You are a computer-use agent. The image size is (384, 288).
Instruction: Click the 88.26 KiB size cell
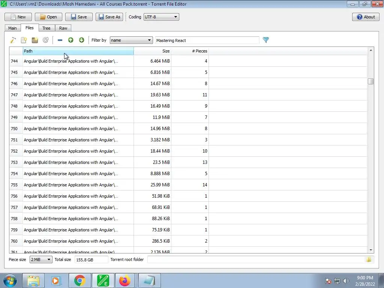[152, 219]
